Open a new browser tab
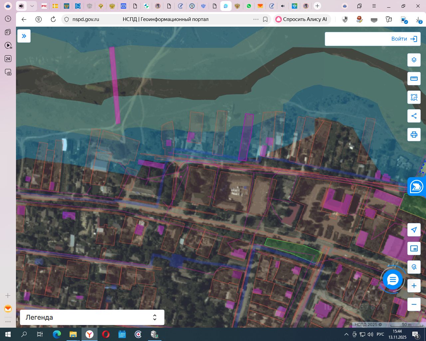 click(x=318, y=6)
